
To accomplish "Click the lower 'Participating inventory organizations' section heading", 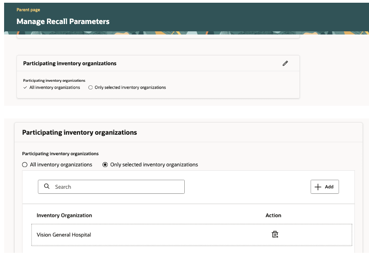I will click(x=80, y=133).
